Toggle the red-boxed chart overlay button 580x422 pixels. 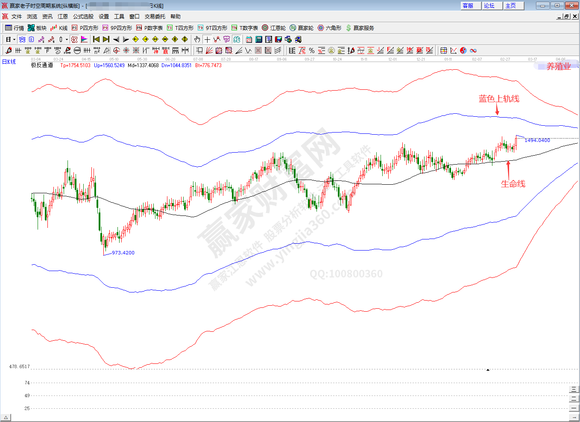tap(74, 39)
